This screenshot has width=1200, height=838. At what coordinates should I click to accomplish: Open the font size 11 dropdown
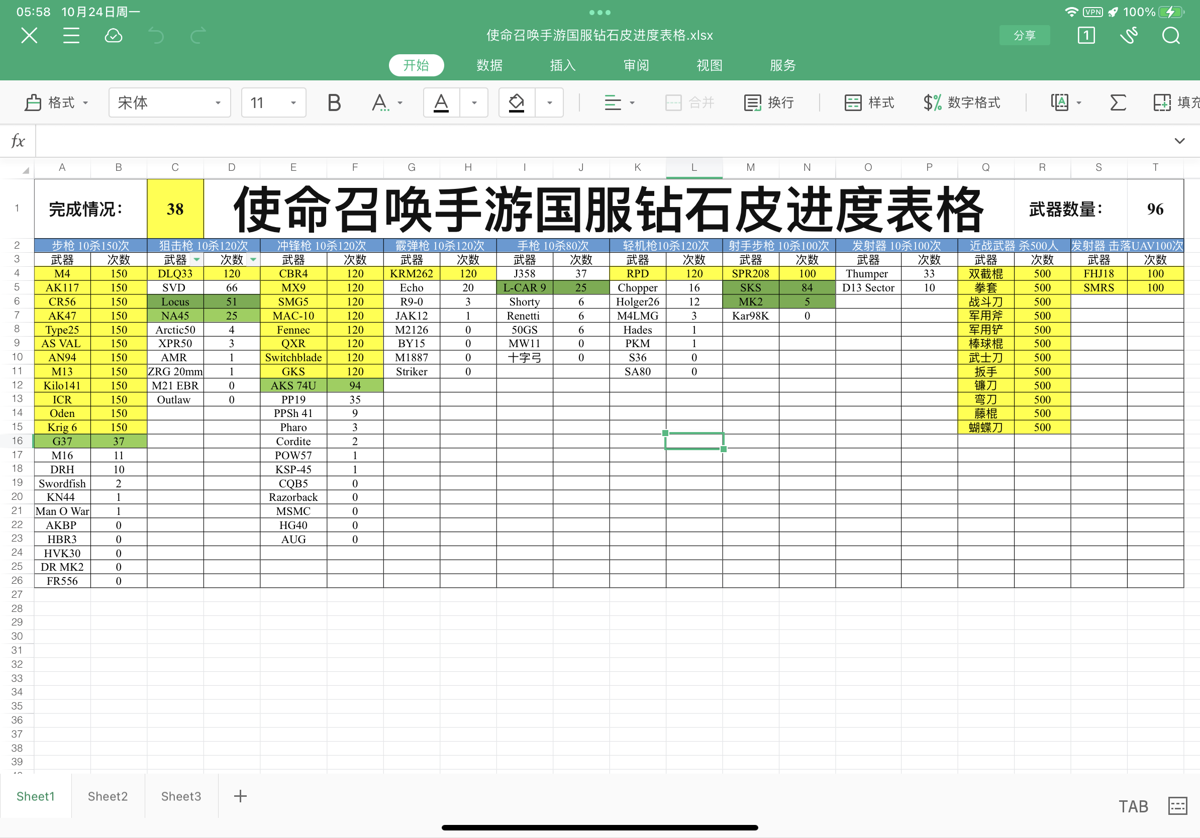coord(273,102)
